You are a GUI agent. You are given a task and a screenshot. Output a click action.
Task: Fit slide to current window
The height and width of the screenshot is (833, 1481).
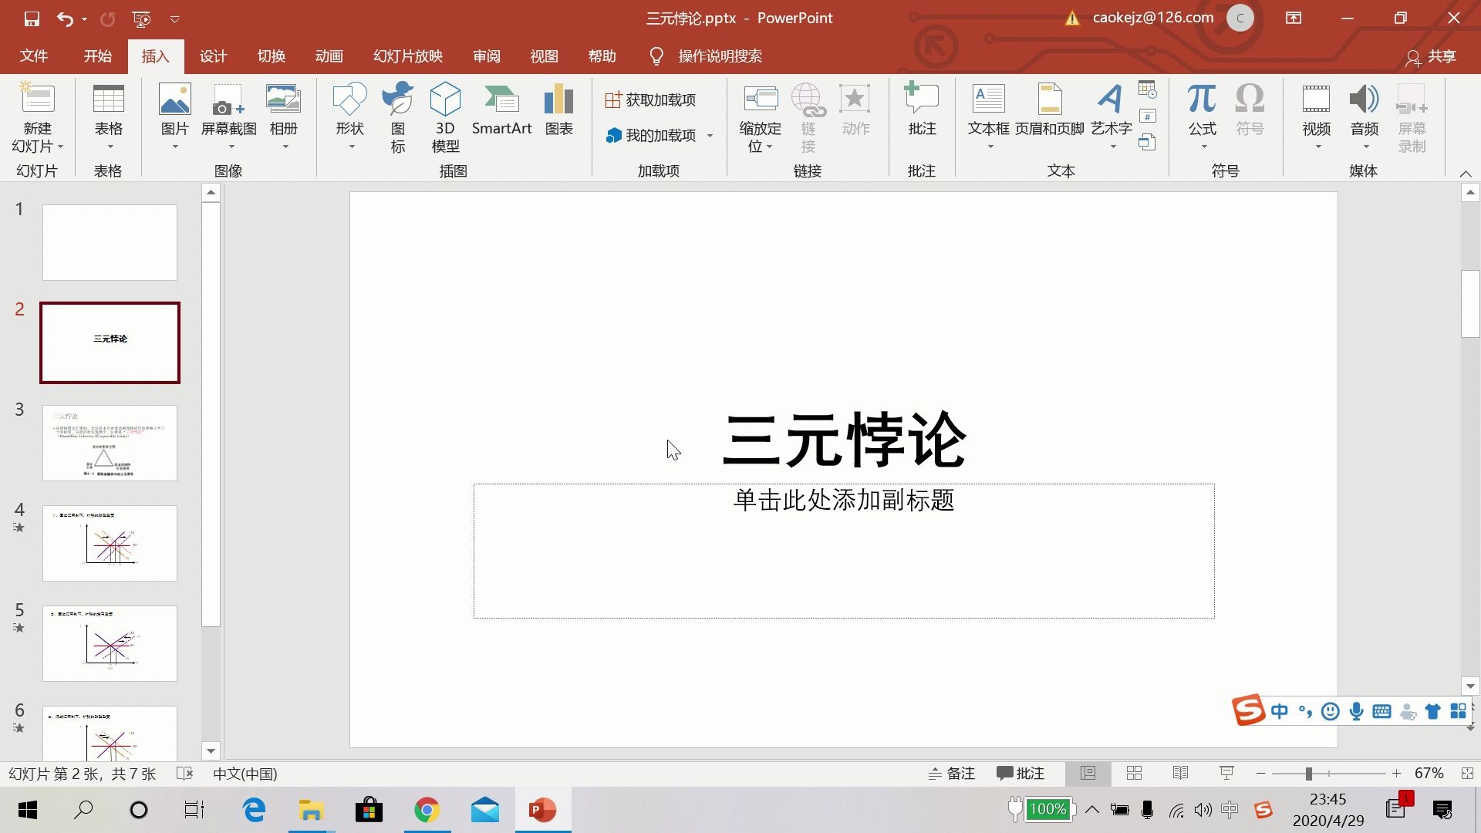pos(1467,773)
